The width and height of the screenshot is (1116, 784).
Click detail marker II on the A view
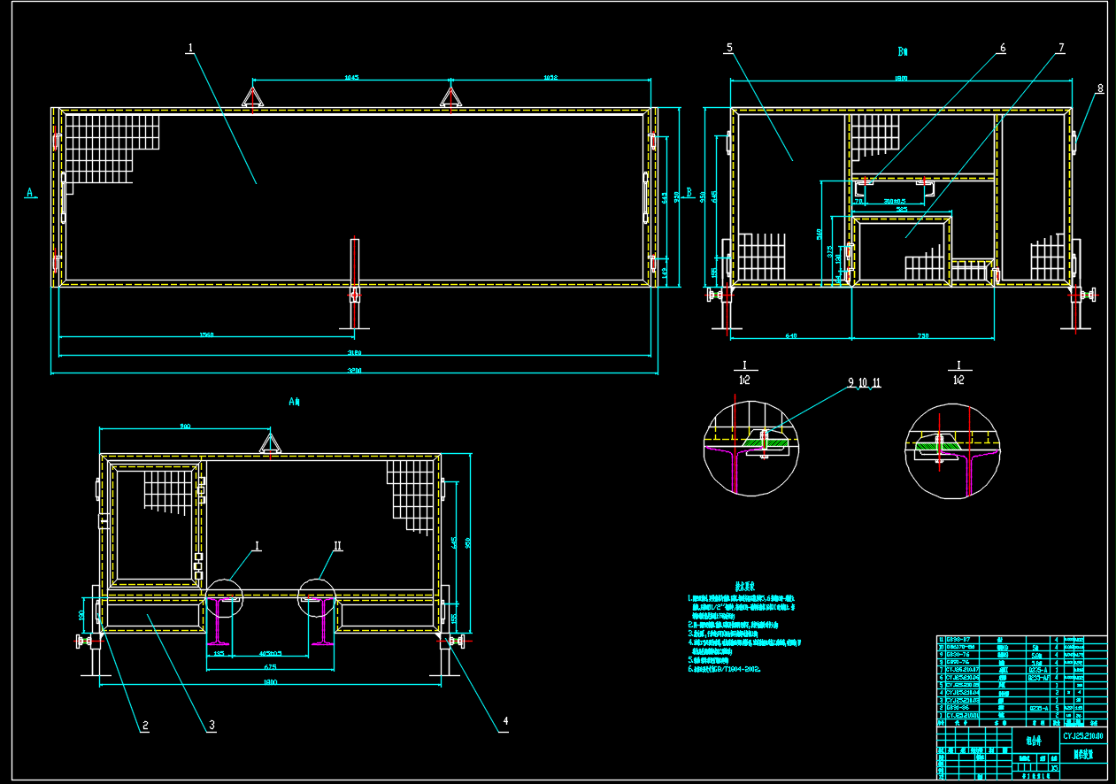tap(336, 547)
